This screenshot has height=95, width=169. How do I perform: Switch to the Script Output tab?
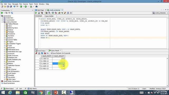pos(41,51)
